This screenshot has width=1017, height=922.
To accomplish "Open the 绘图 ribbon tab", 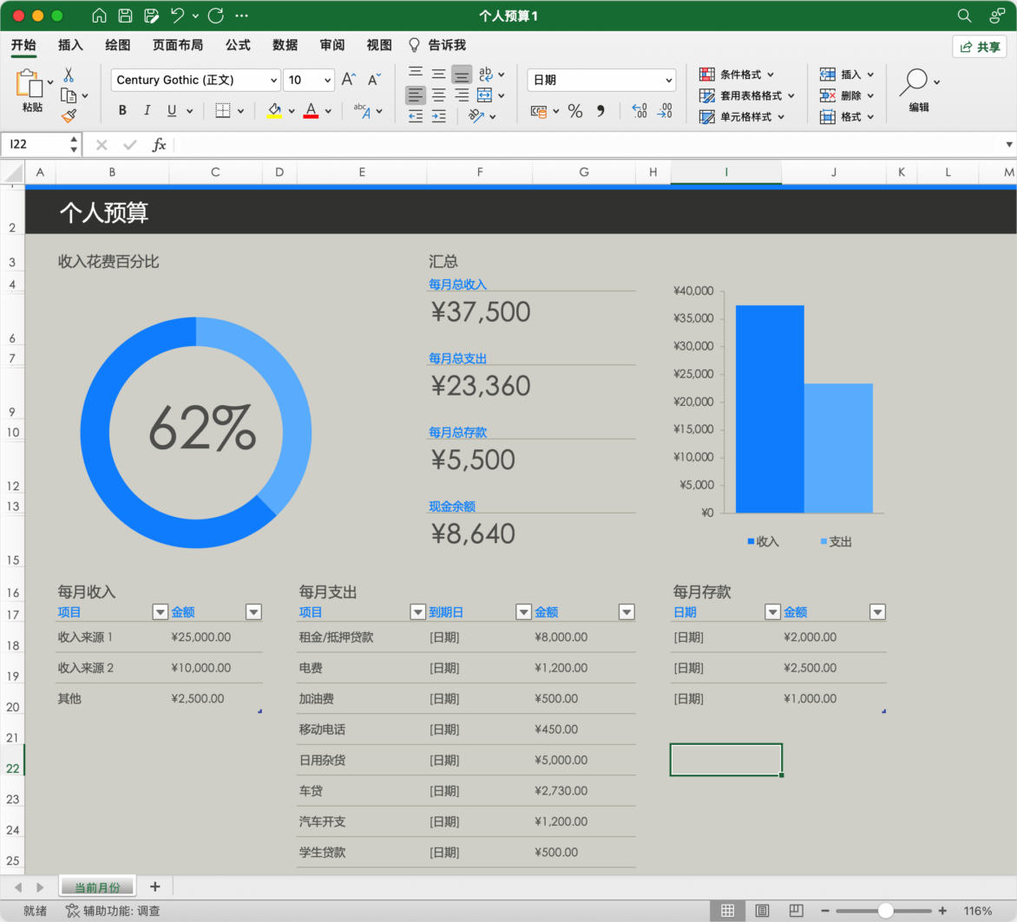I will click(x=117, y=45).
